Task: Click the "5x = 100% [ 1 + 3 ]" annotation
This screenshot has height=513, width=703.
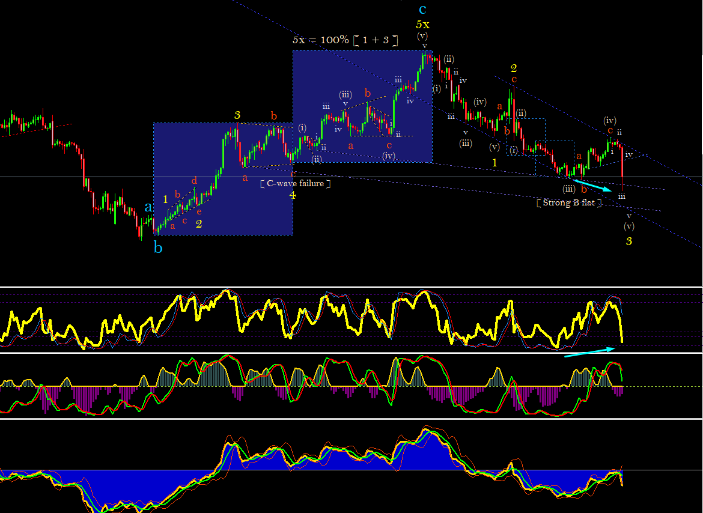Action: pos(345,40)
